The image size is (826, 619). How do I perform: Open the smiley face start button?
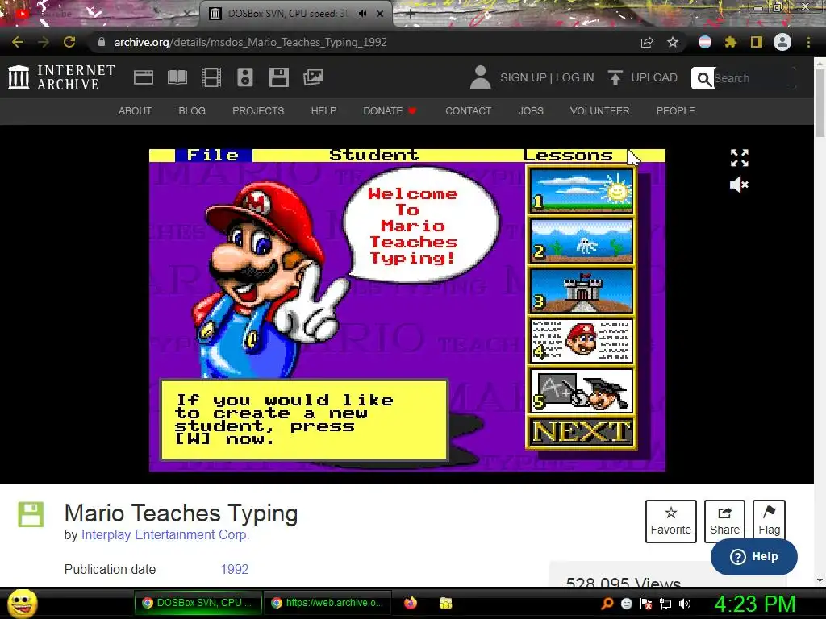tap(23, 603)
